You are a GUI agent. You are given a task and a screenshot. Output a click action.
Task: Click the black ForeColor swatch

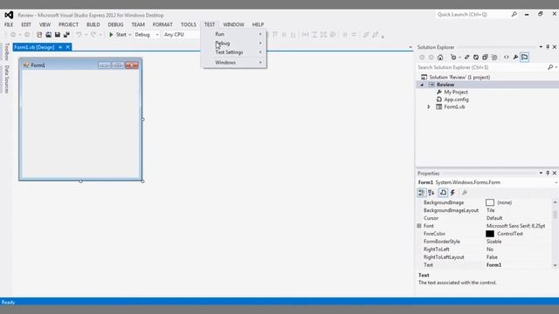(490, 234)
